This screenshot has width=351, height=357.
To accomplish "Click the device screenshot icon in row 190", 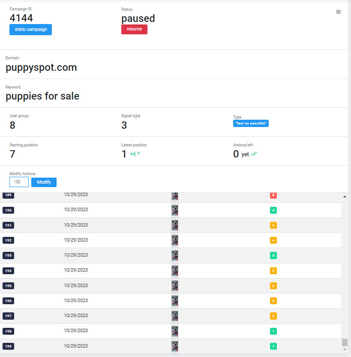I will coord(175,210).
